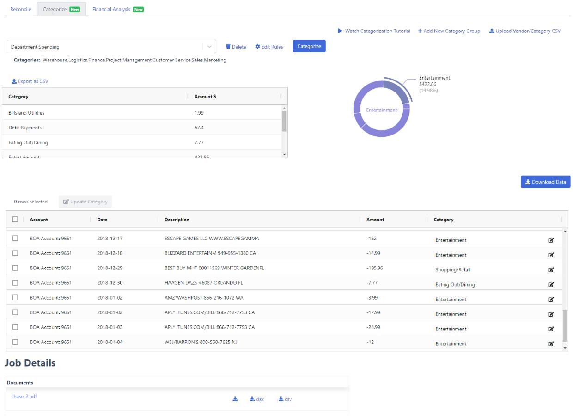This screenshot has width=573, height=416.
Task: Open the Department Spending dropdown
Action: coord(112,47)
